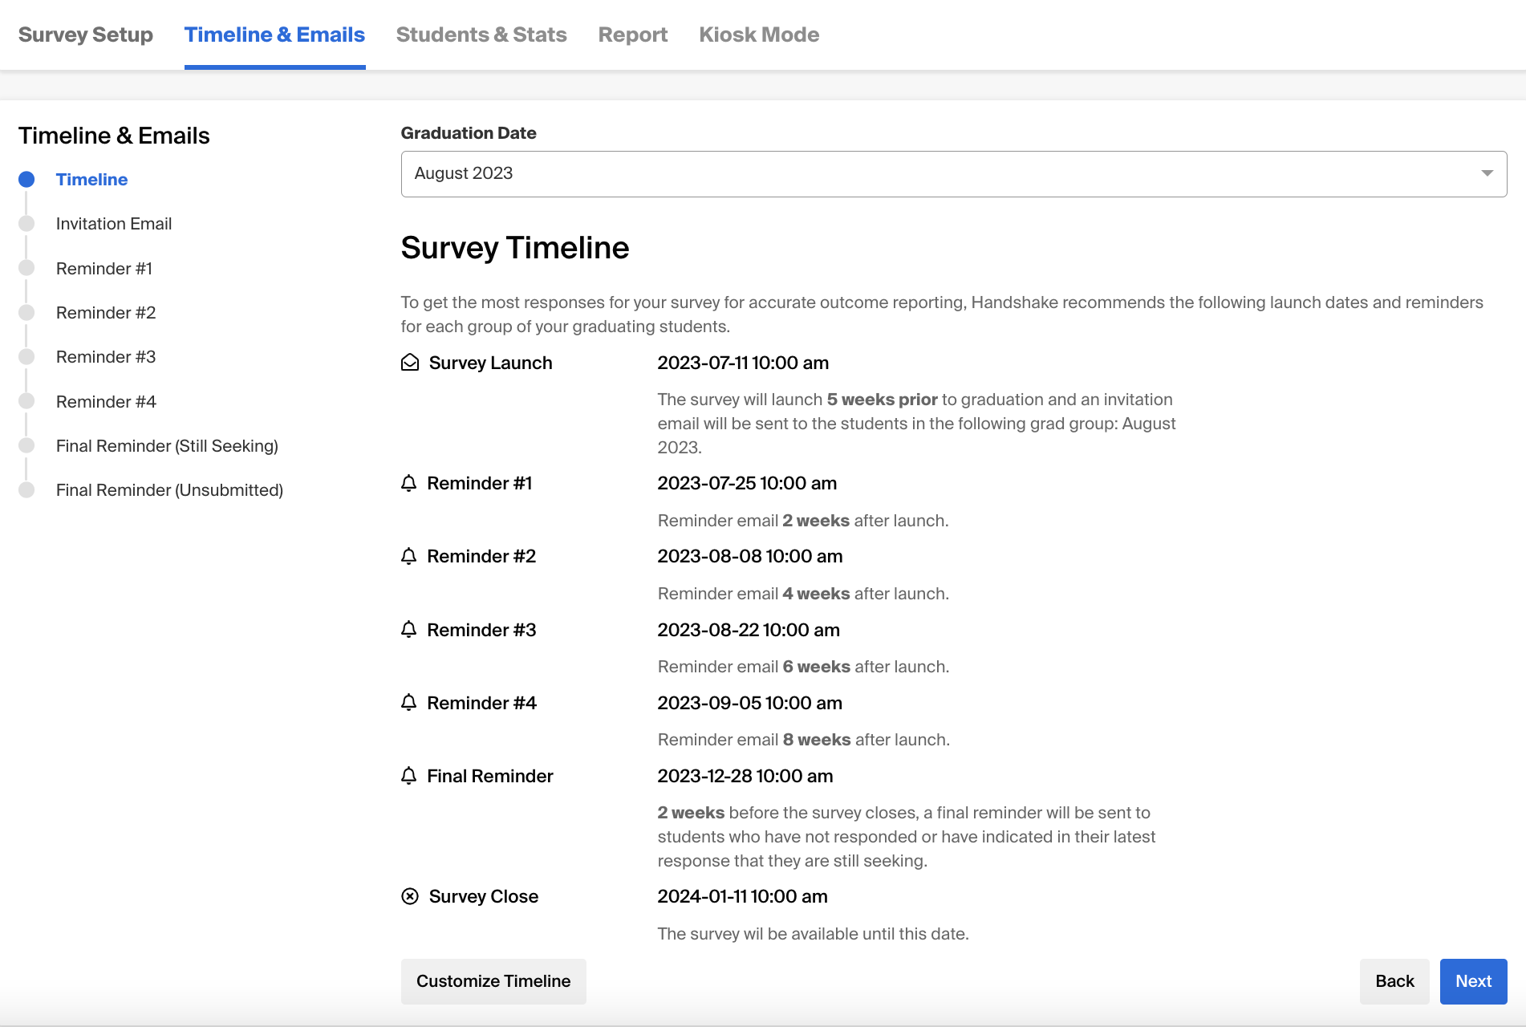This screenshot has height=1027, width=1526.
Task: Switch to the Survey Setup tab
Action: tap(86, 35)
